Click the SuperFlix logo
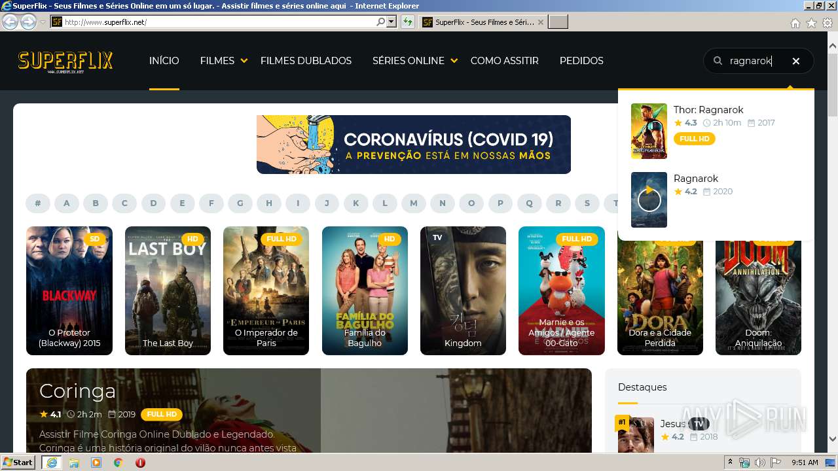Viewport: 838px width, 471px height. (x=65, y=62)
